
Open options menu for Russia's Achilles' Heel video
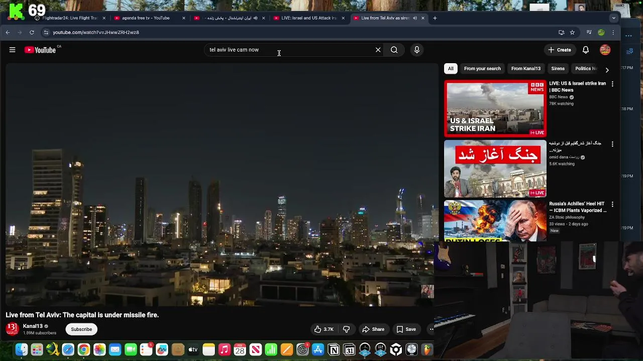pos(612,204)
